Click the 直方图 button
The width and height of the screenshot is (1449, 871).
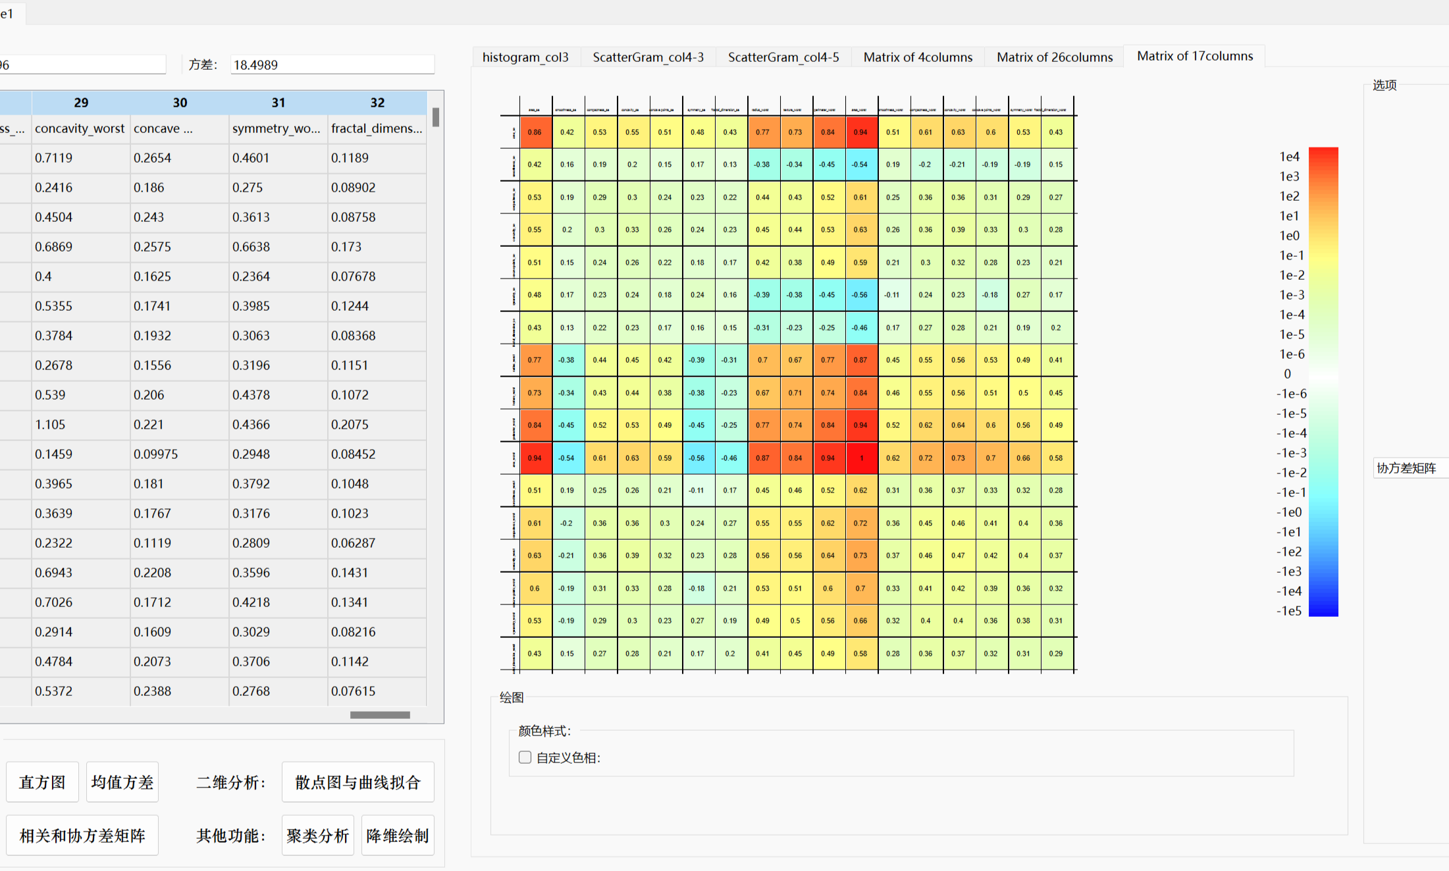(43, 782)
